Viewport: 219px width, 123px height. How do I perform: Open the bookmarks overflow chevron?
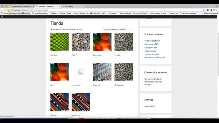coord(202,13)
